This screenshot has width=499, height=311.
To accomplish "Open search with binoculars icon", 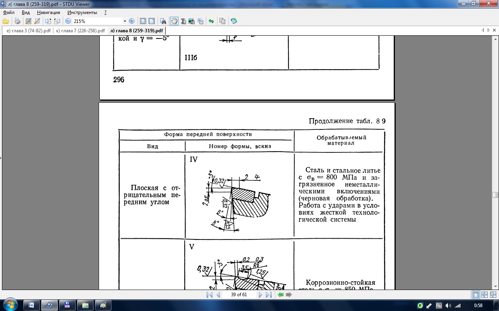I will (x=163, y=21).
